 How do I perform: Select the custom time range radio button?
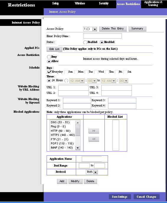pyautogui.click(x=66, y=81)
